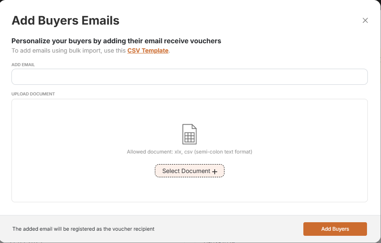Click the 'To add emails using bulk import' text
Screen dimensions: 381x243
68,50
